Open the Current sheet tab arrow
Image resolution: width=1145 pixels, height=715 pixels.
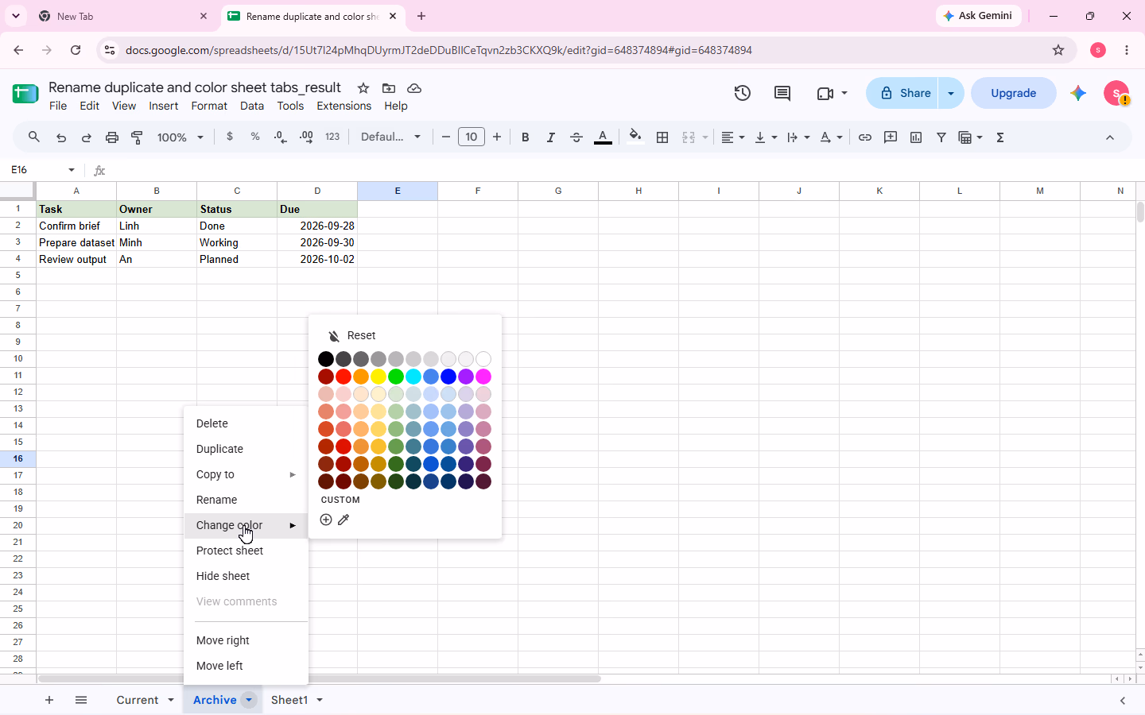tap(171, 700)
